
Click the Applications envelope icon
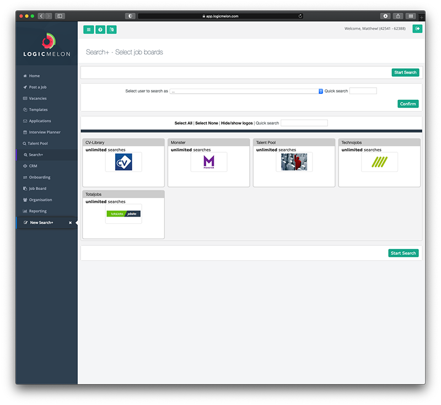point(25,121)
